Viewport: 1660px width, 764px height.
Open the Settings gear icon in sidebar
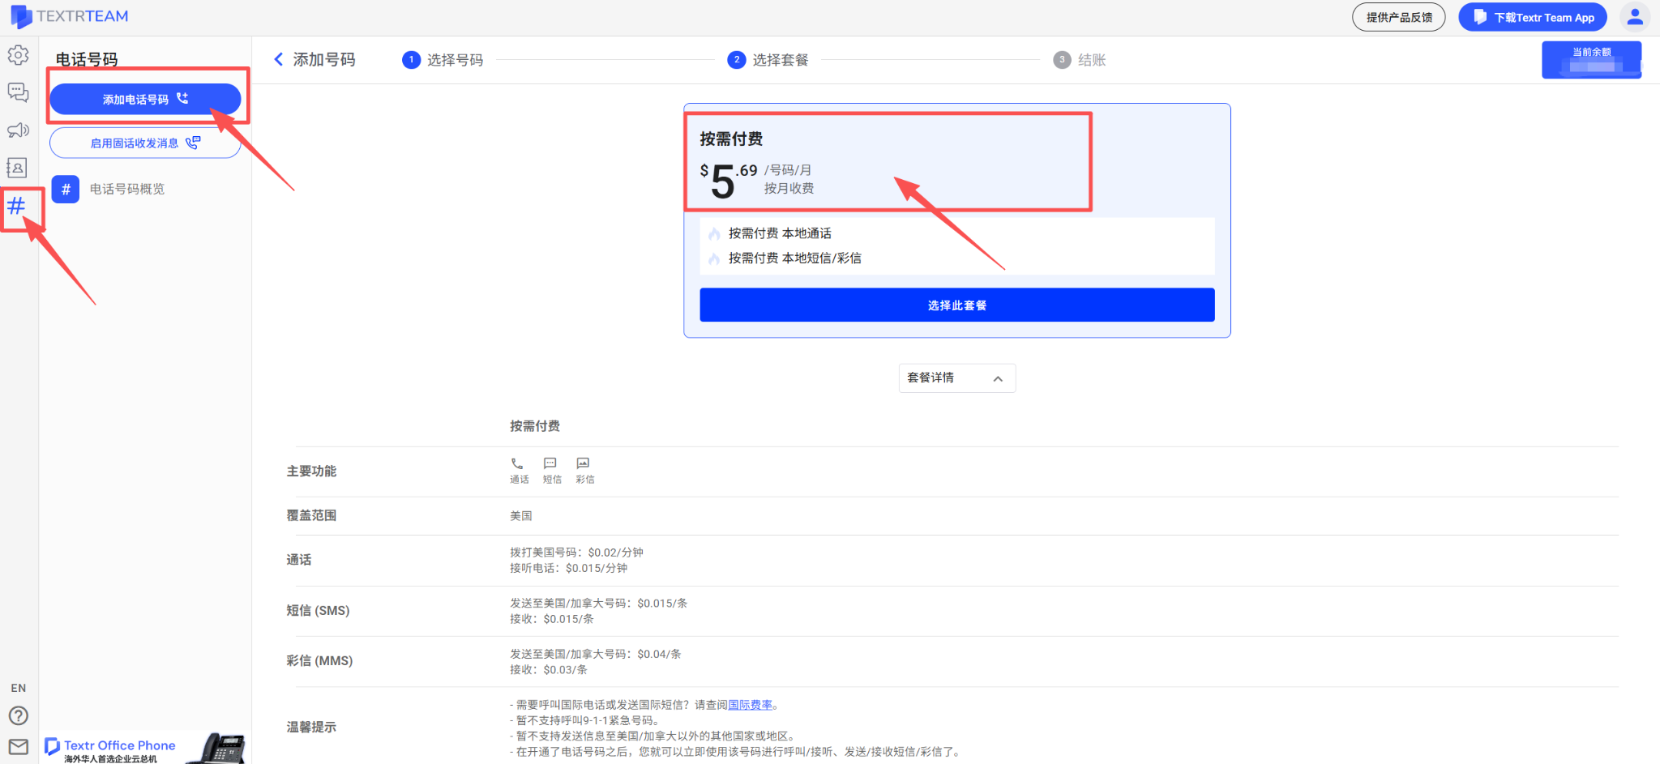[18, 55]
